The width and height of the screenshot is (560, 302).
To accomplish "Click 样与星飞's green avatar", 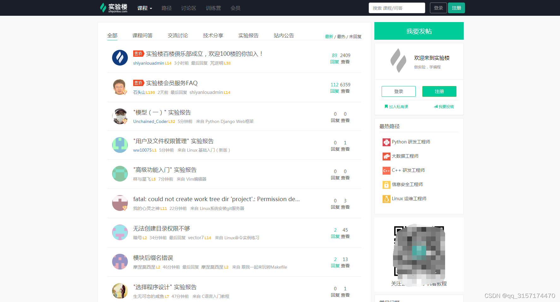I will tap(120, 174).
